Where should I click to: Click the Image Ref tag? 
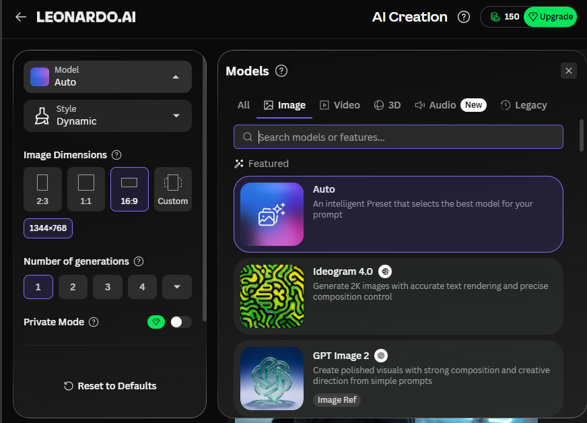point(337,400)
